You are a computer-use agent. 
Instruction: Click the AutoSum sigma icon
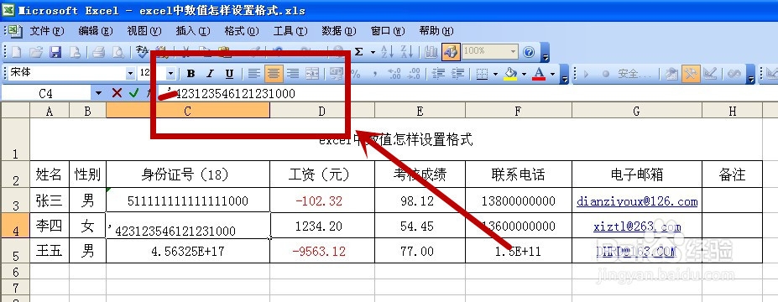coord(359,51)
